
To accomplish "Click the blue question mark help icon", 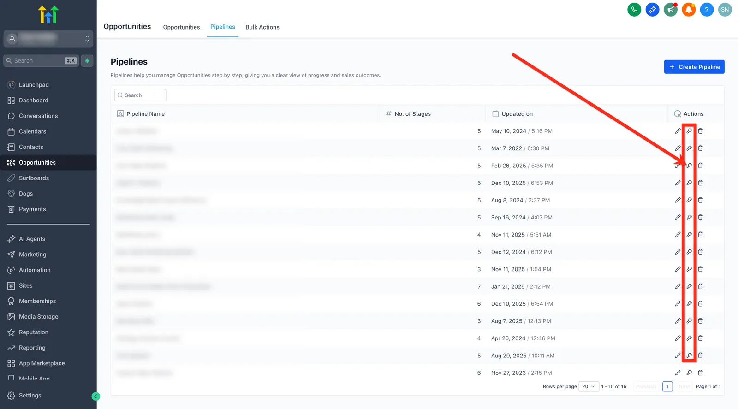I will pos(707,10).
